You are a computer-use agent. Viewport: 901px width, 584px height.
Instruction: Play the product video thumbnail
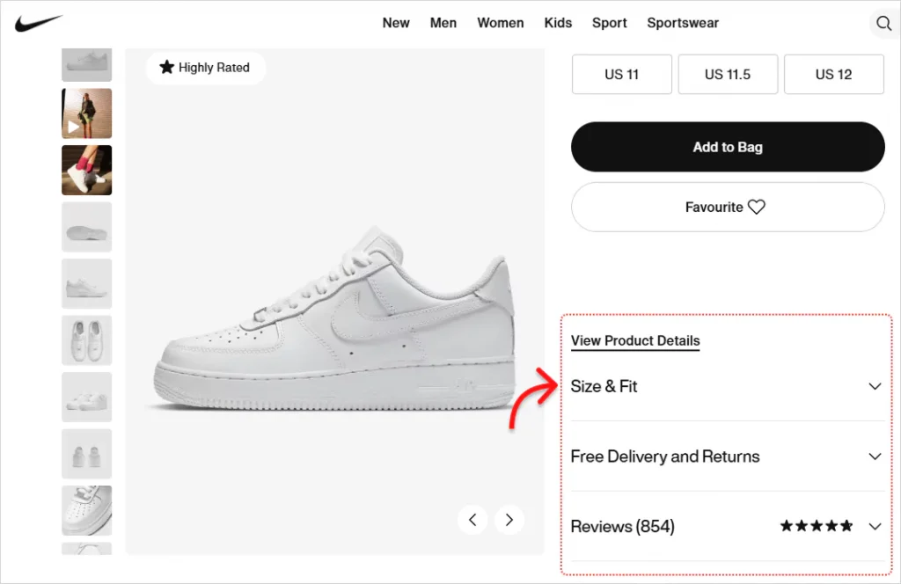click(x=86, y=113)
